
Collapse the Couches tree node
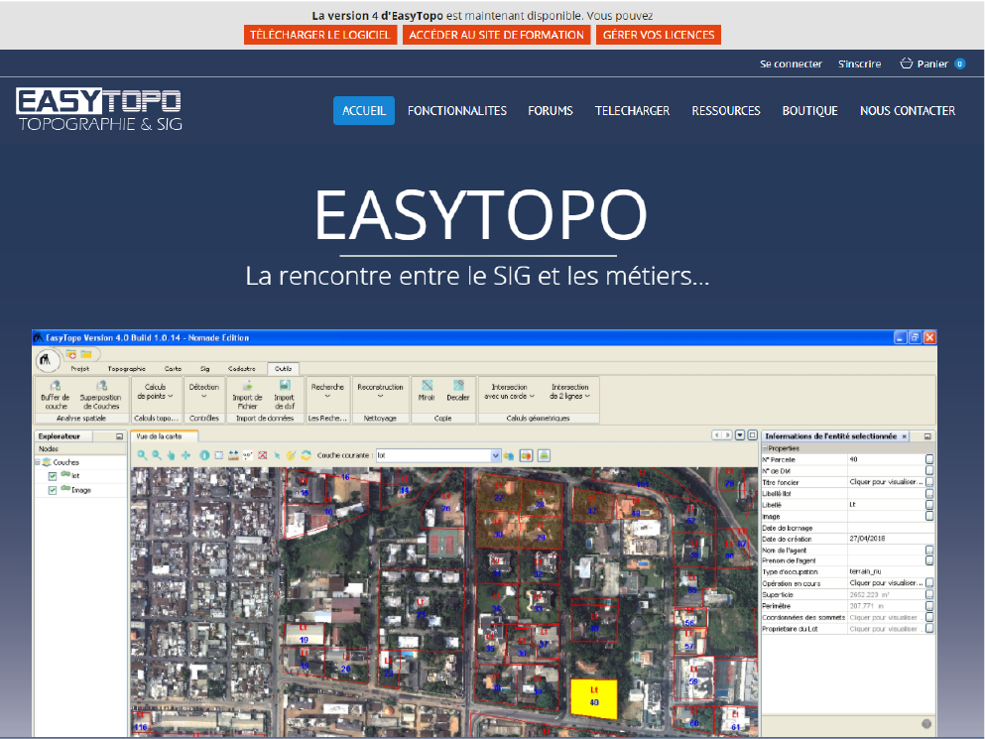(x=37, y=462)
